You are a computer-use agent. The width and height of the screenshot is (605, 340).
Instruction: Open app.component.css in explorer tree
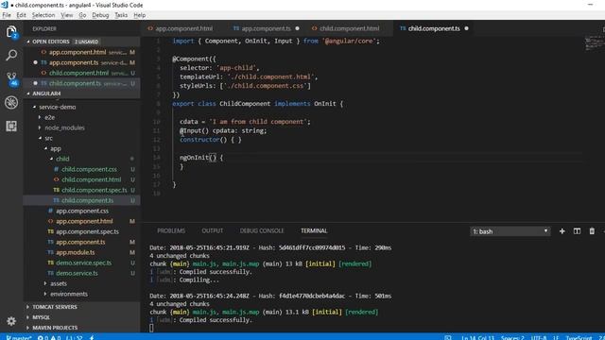pos(82,211)
